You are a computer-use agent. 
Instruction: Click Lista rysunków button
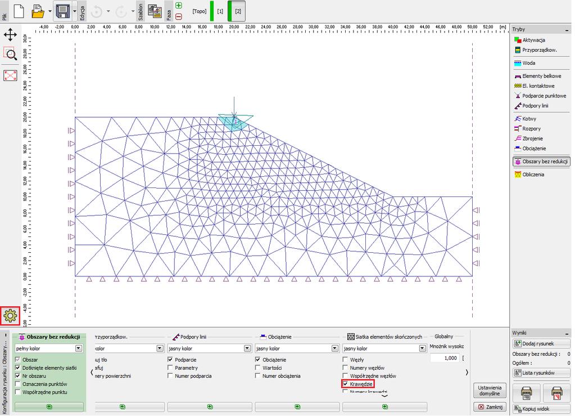click(x=541, y=373)
